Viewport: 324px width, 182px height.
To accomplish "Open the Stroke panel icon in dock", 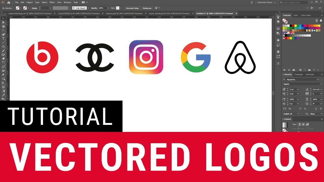I will click(x=278, y=28).
